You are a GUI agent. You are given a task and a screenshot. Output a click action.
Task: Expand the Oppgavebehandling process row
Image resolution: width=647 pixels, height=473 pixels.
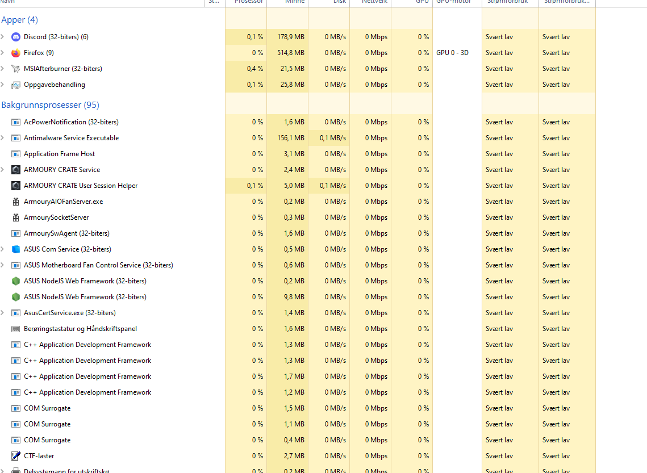[x=2, y=85]
